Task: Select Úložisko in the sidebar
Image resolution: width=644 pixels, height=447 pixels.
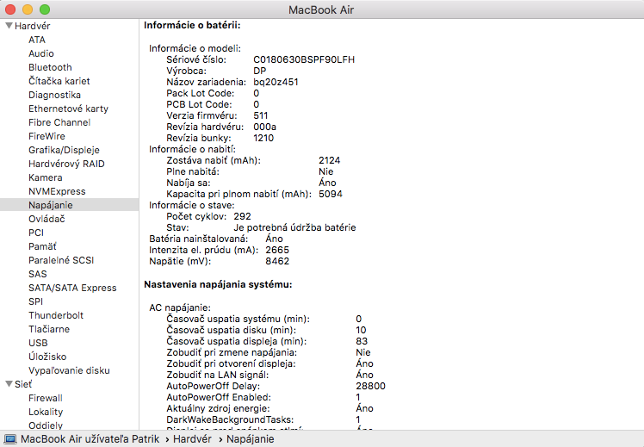Action: point(47,357)
